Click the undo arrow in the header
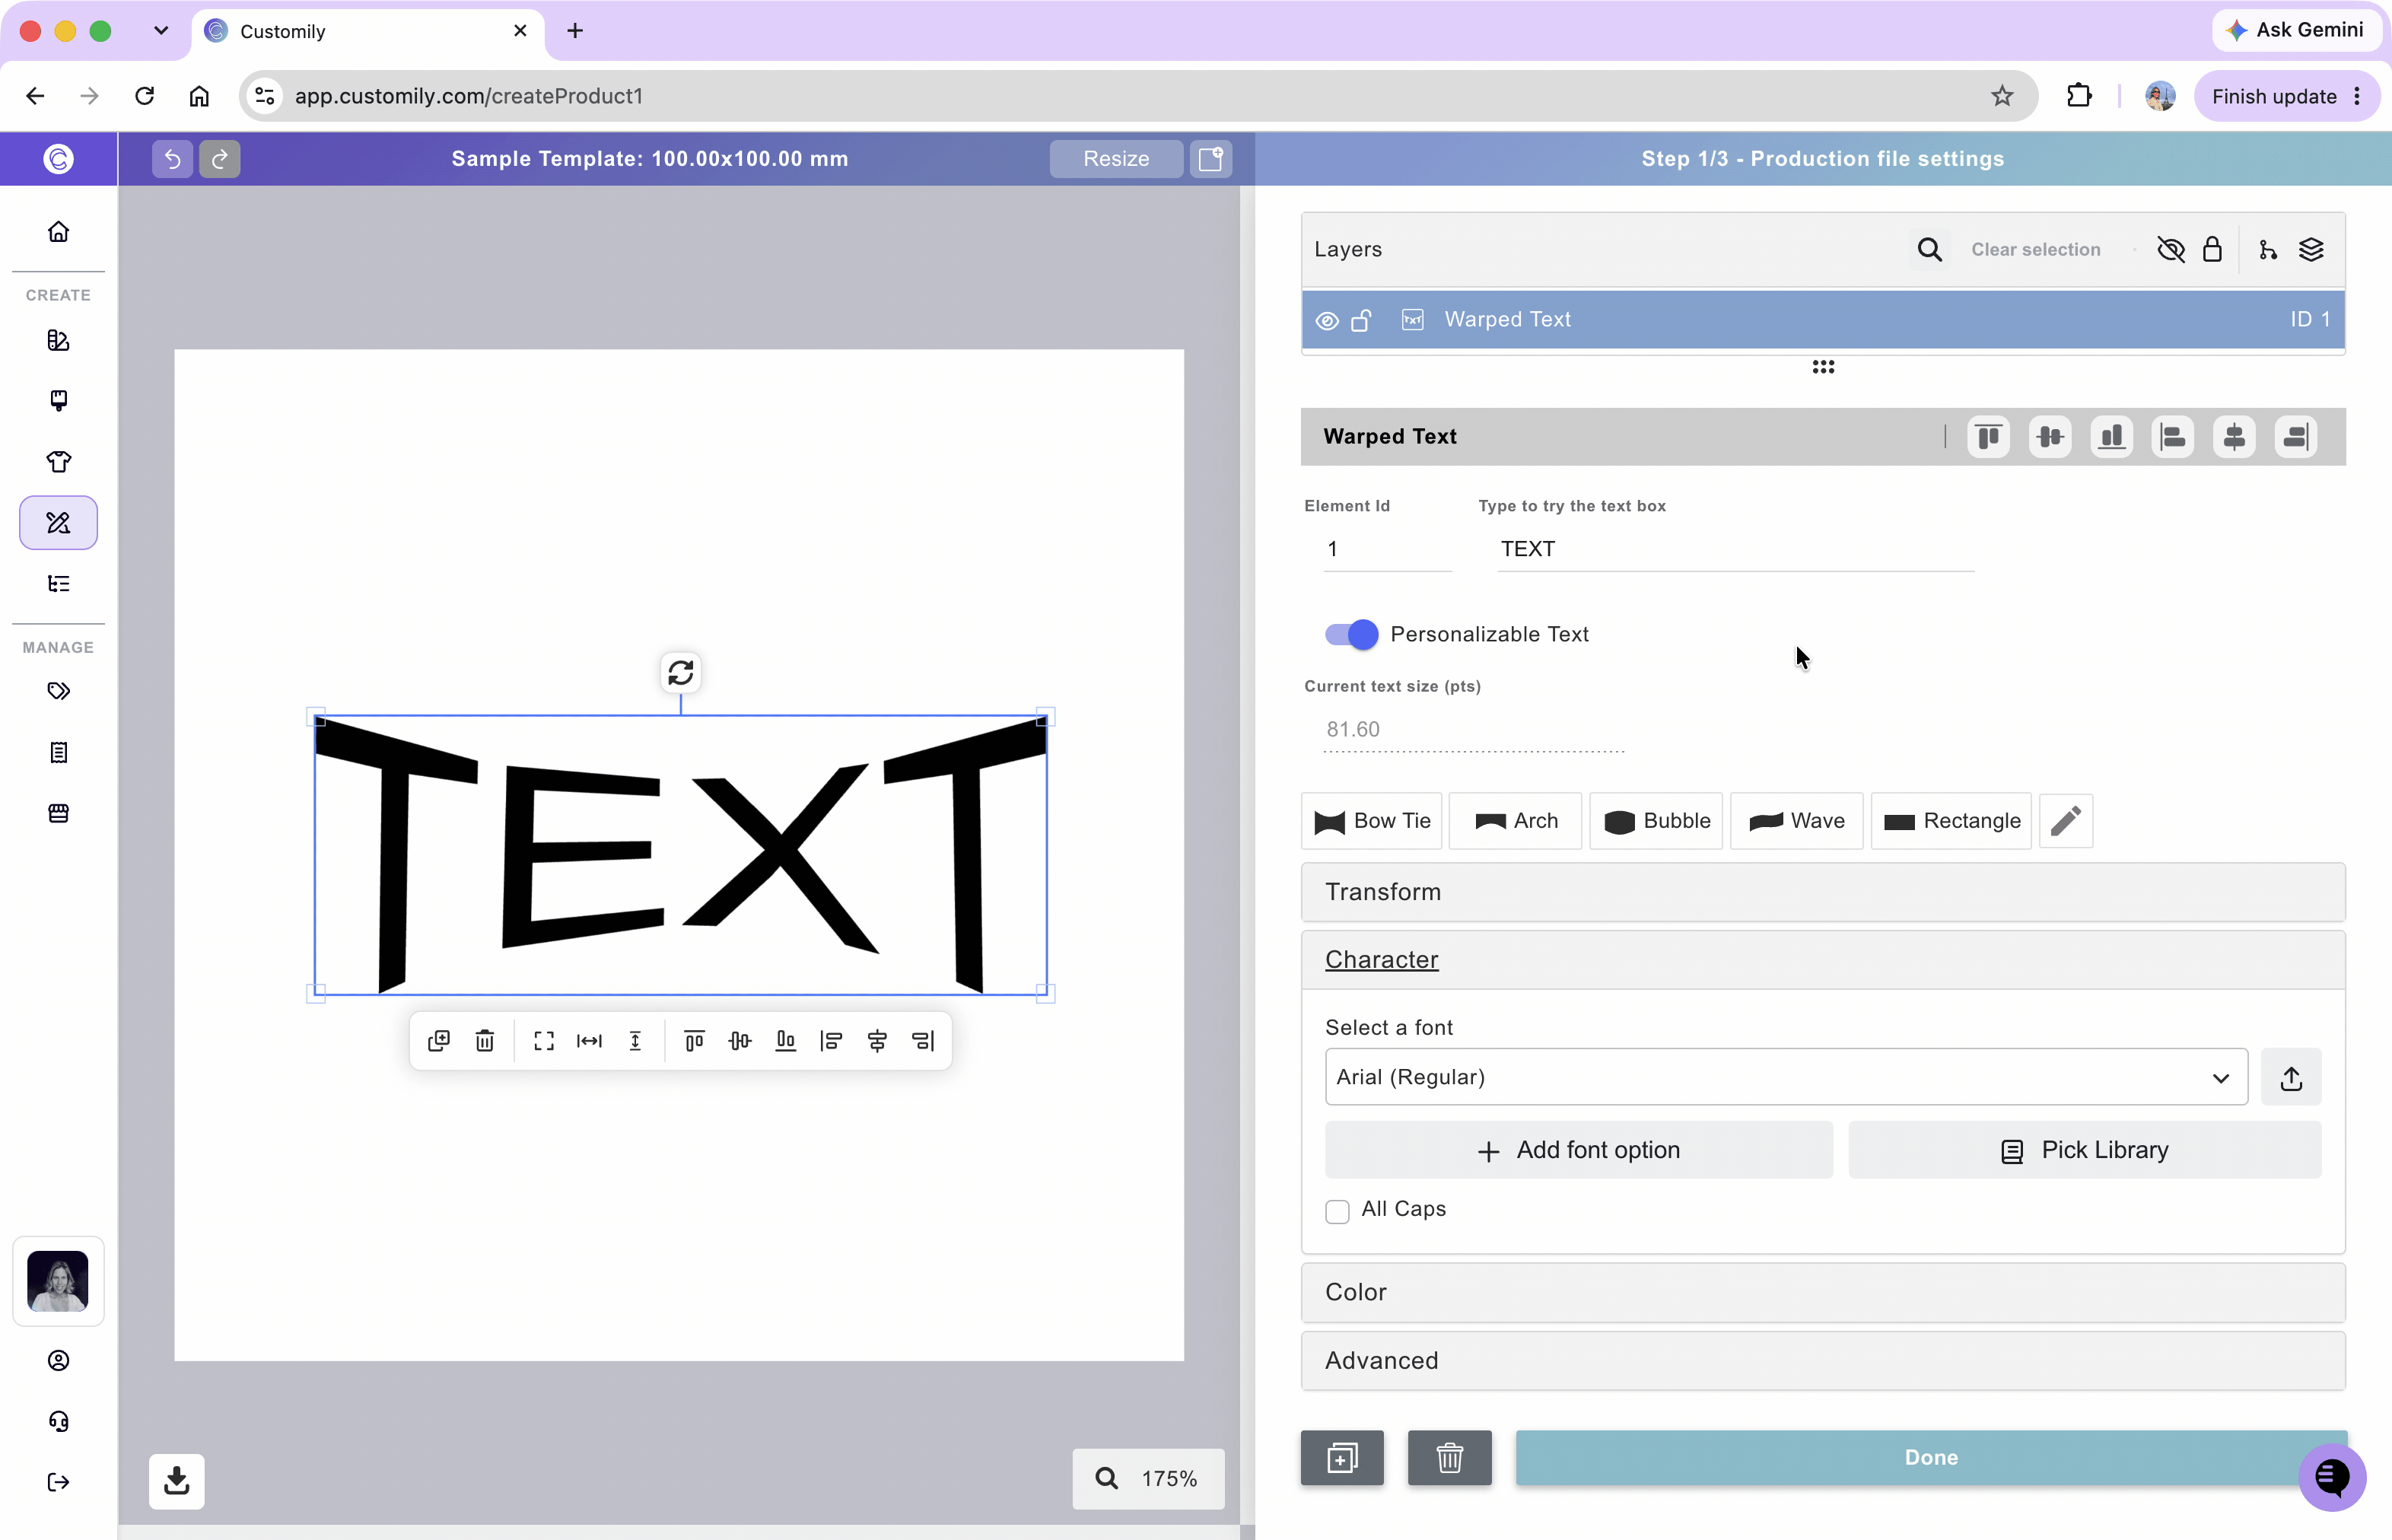2392x1540 pixels. (x=172, y=159)
